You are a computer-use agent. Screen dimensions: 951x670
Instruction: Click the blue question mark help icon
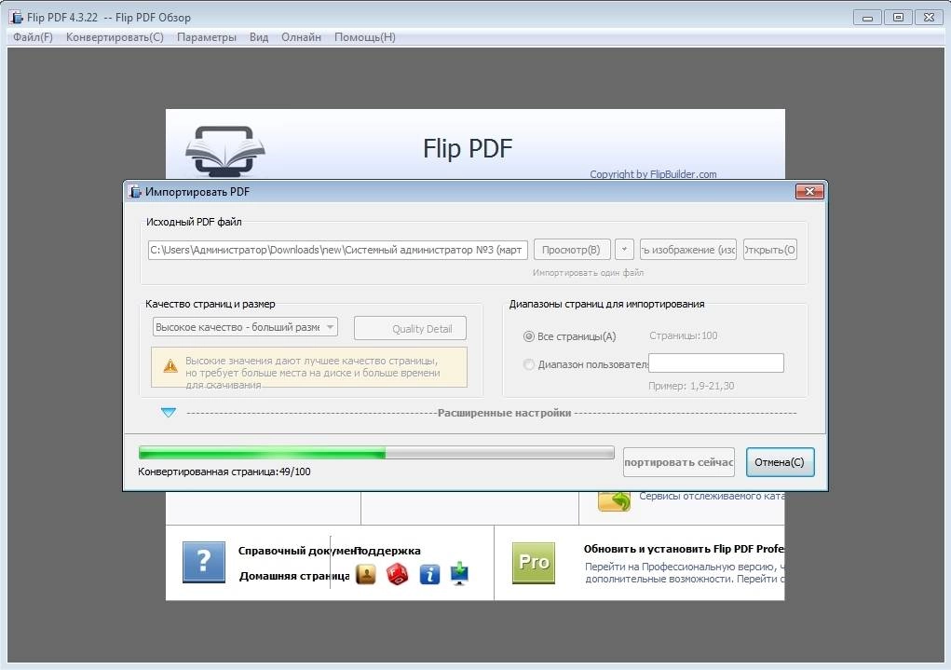point(204,562)
